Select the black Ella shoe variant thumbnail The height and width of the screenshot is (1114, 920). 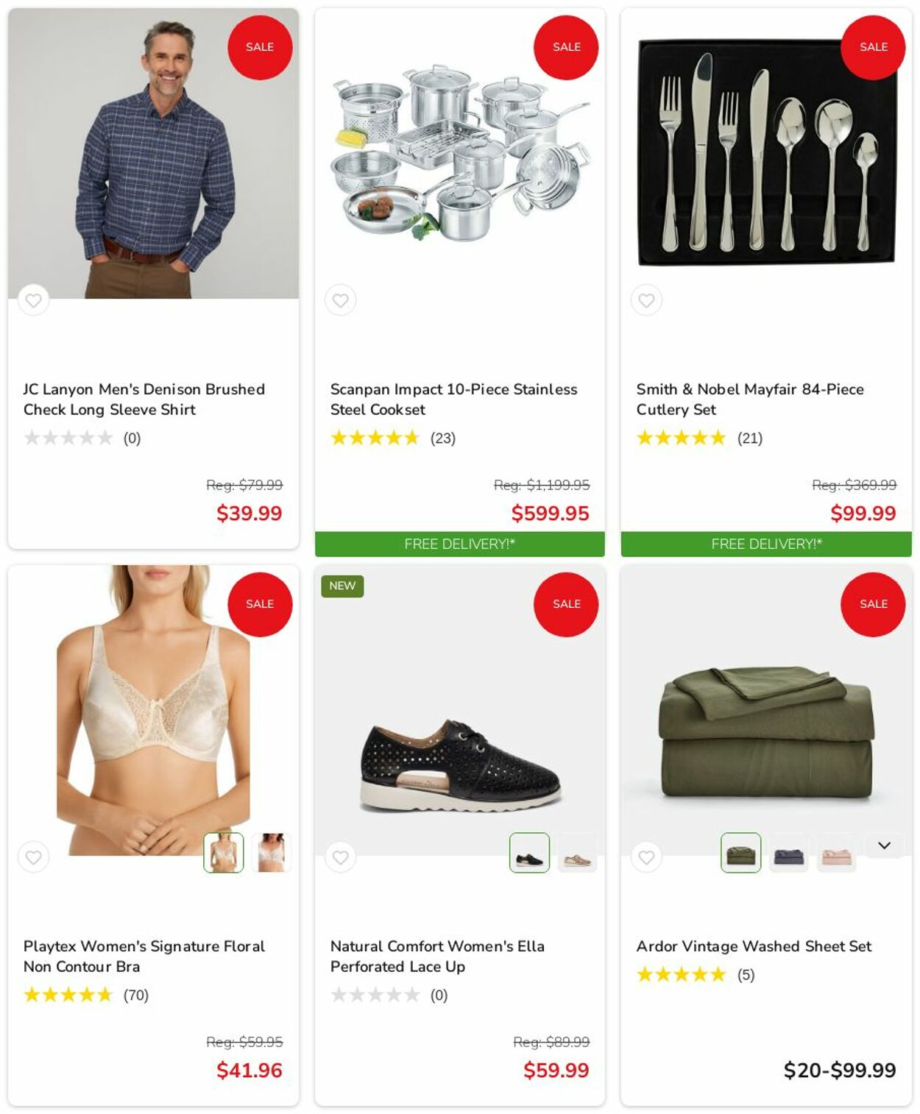tap(529, 853)
